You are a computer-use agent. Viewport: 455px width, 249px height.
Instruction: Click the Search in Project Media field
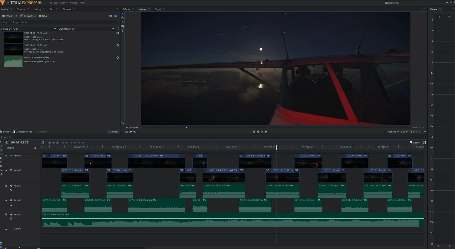click(x=59, y=22)
